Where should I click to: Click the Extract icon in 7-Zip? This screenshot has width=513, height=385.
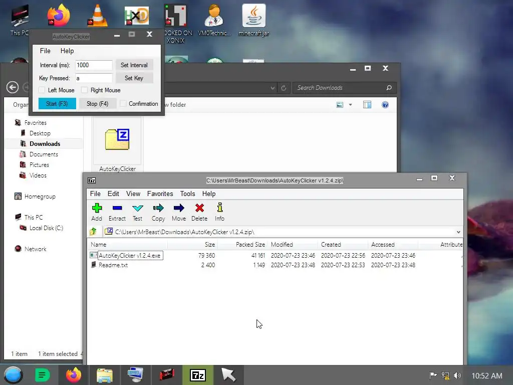117,208
